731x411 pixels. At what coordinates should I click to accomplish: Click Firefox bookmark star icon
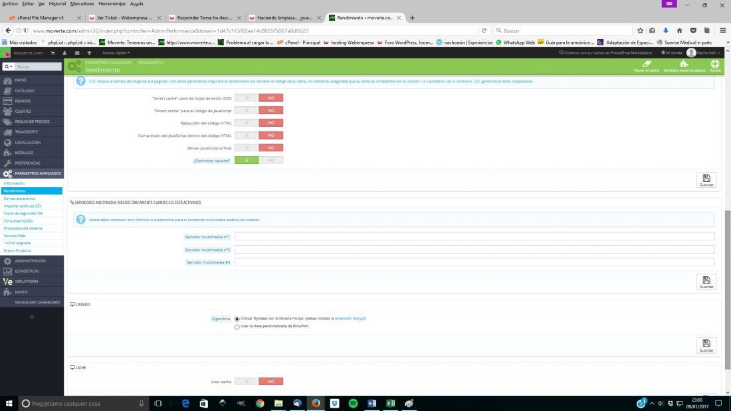640,31
